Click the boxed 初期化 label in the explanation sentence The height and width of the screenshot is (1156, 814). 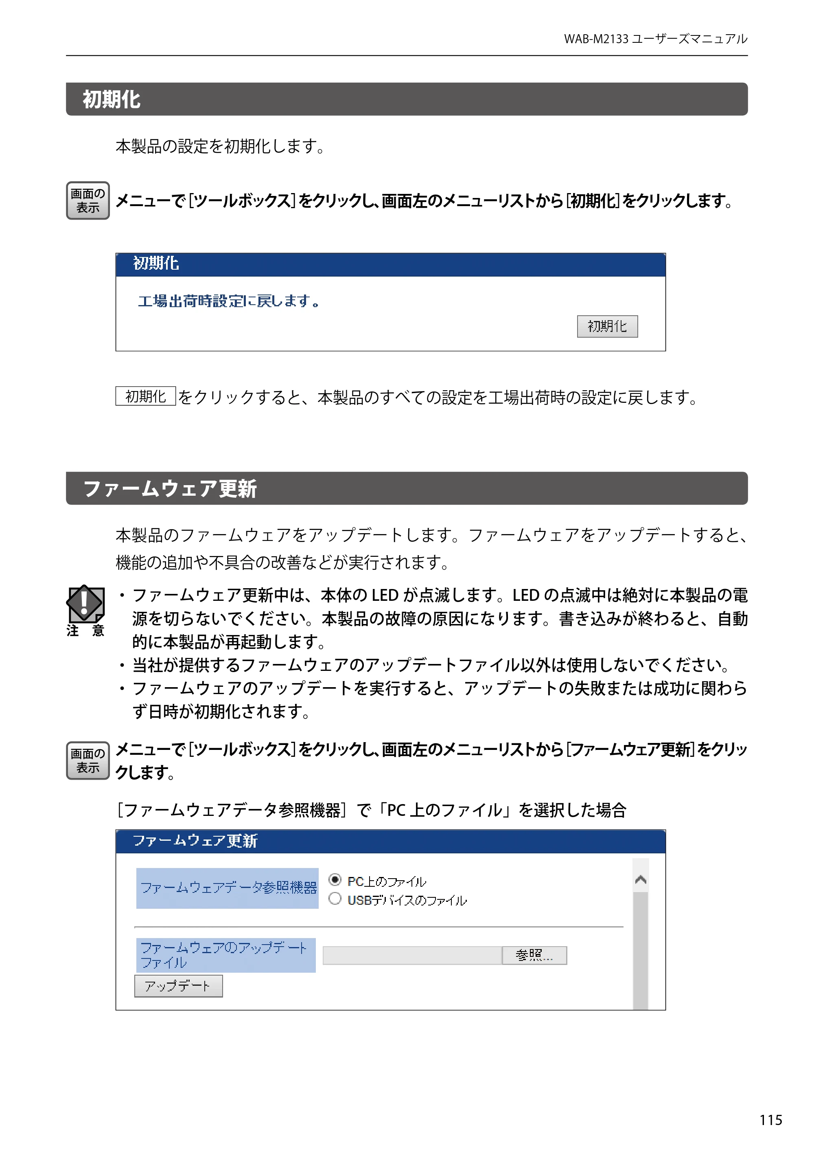[145, 396]
